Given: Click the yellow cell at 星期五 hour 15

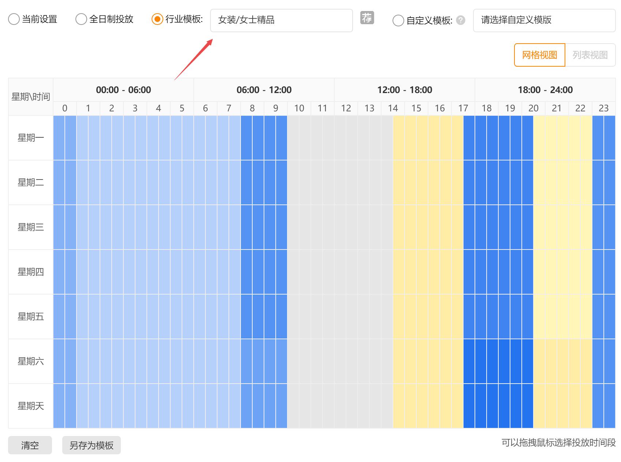Looking at the screenshot, I should click(416, 317).
